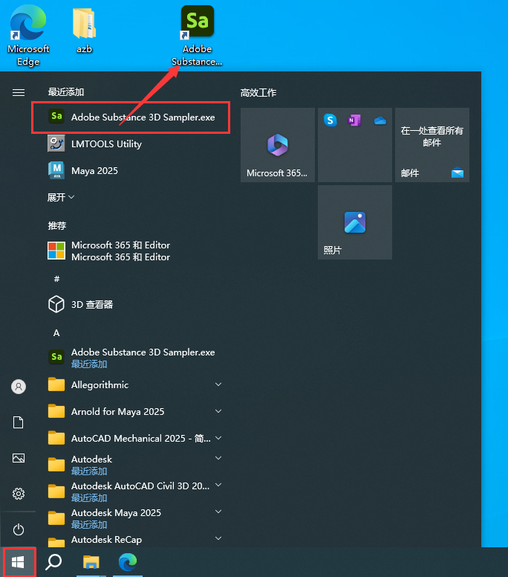The width and height of the screenshot is (508, 577).
Task: Open LMTOOLS Utility from the list
Action: (106, 144)
